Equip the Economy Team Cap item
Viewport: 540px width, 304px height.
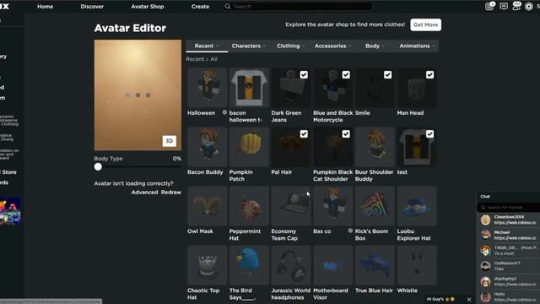tap(291, 206)
